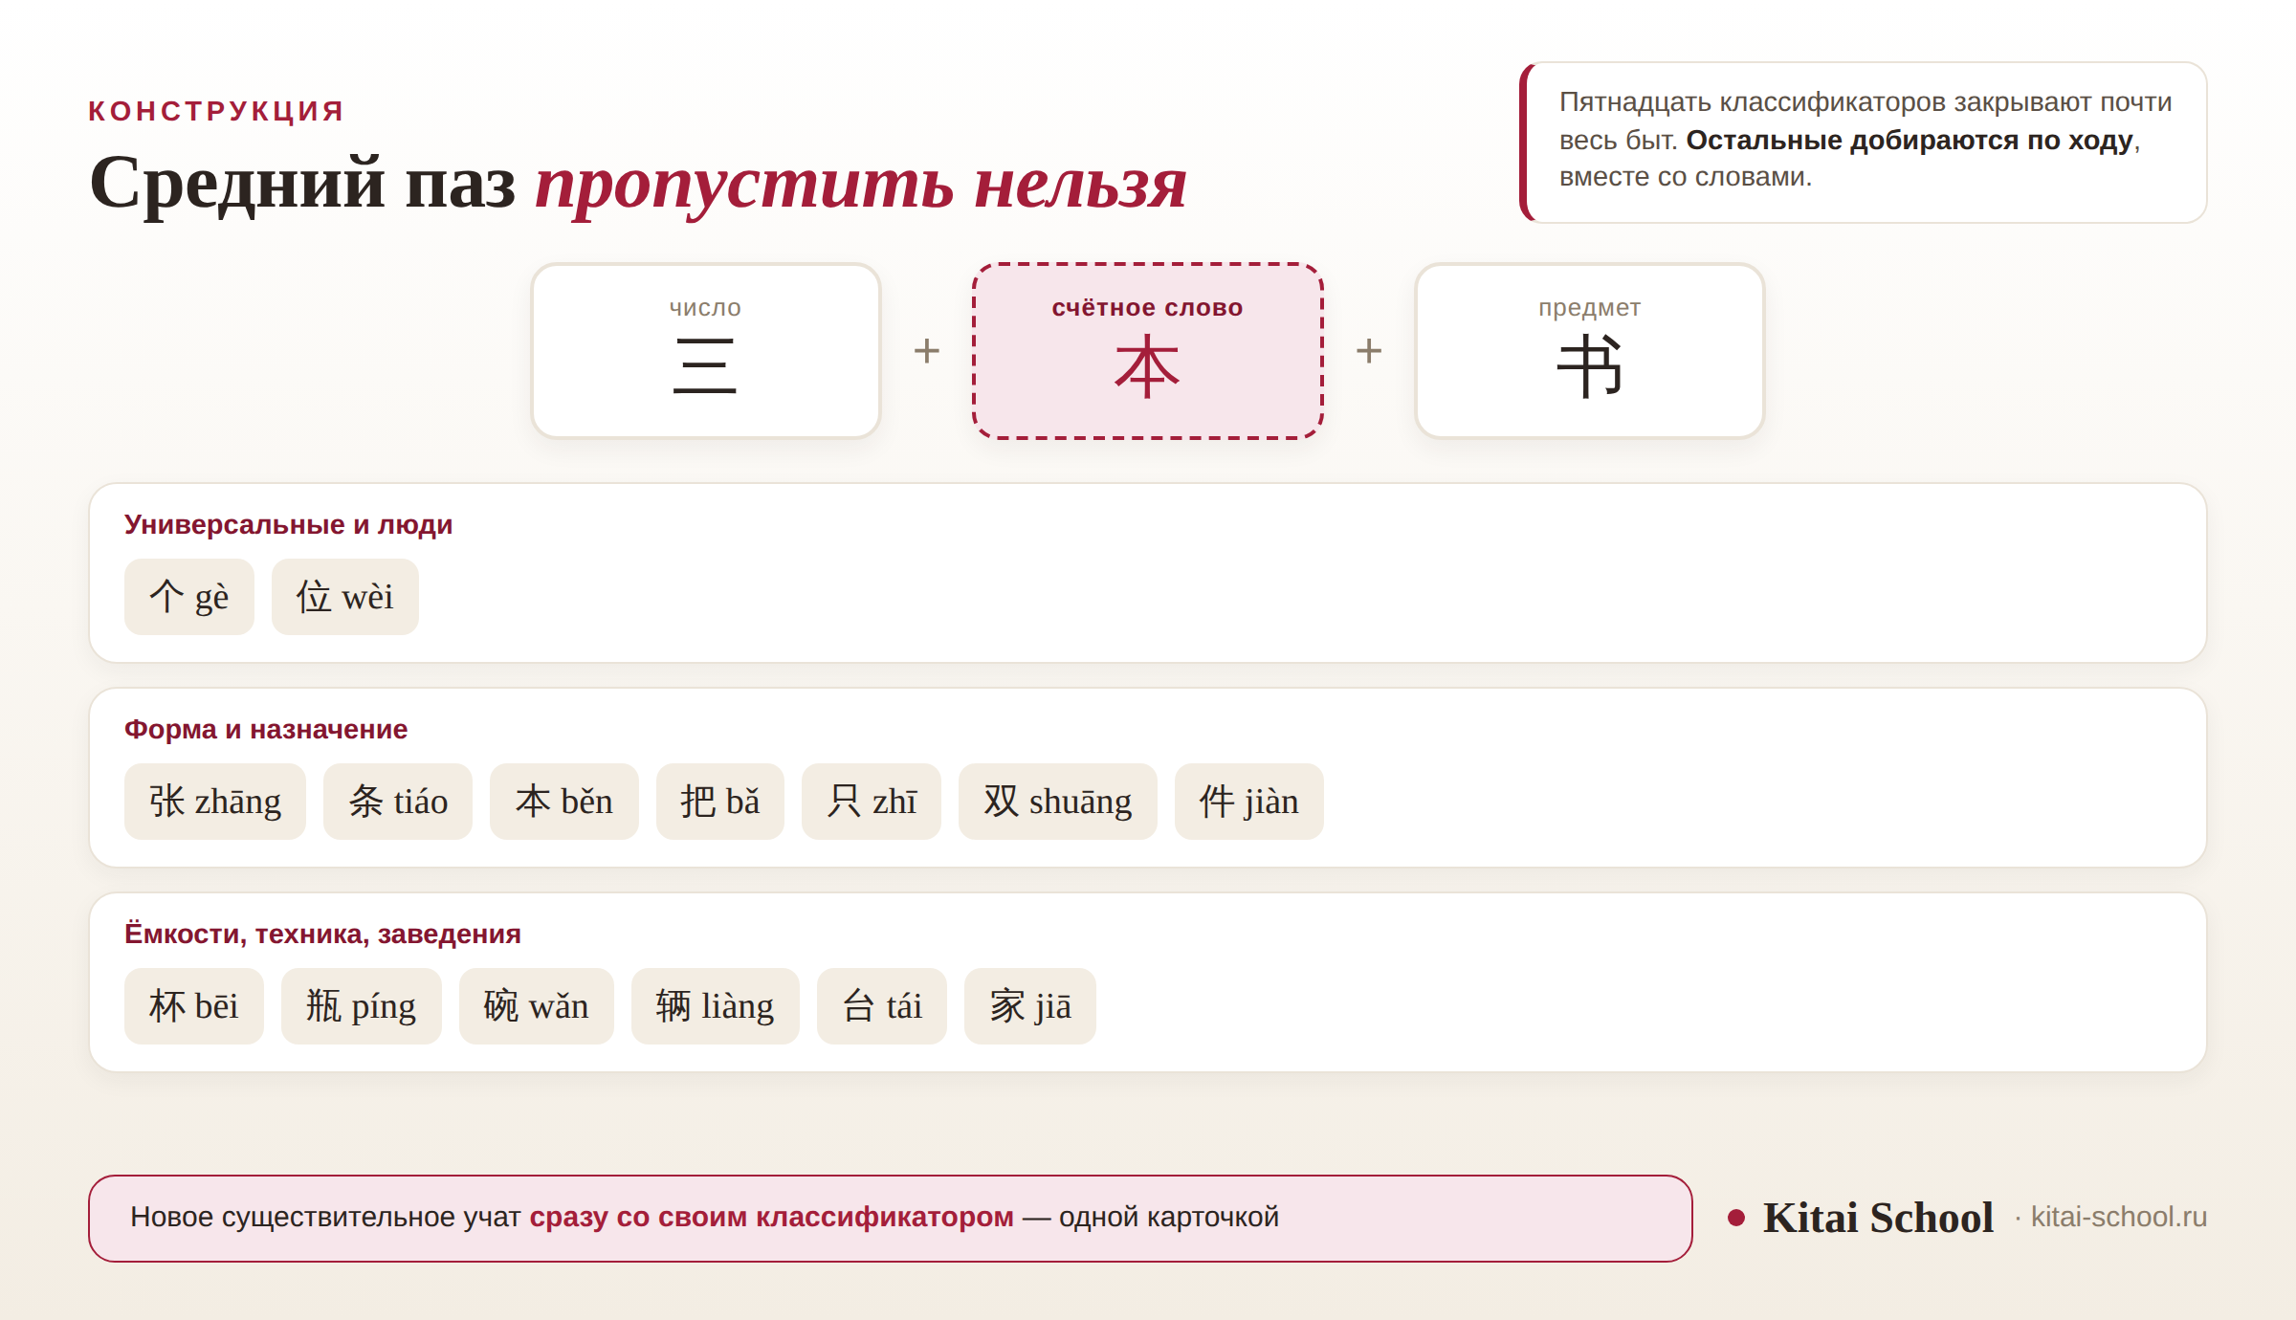The width and height of the screenshot is (2296, 1320).
Task: Click the 张 zhāng chip
Action: point(214,802)
